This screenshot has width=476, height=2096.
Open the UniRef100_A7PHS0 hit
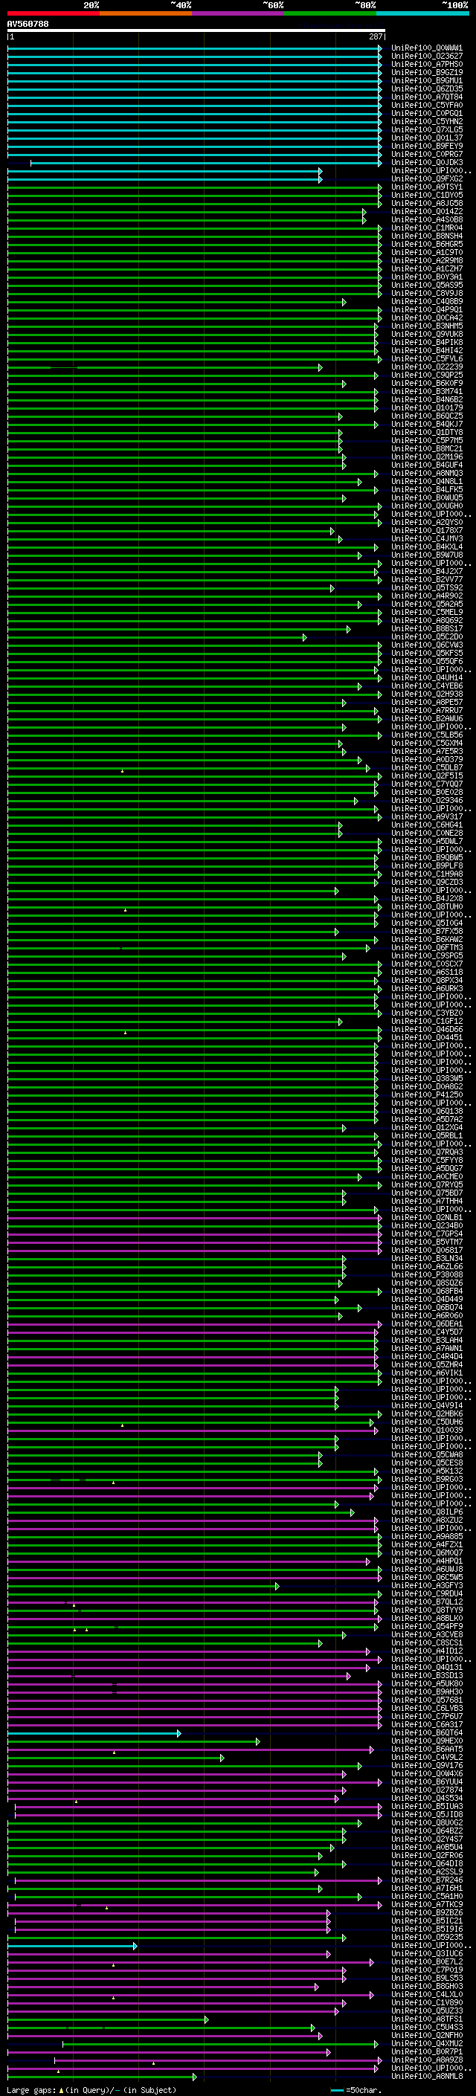click(426, 64)
